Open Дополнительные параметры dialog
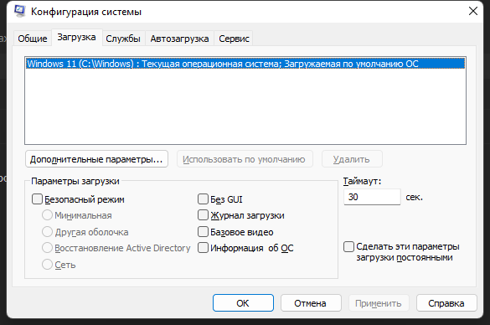This screenshot has height=325, width=490. pyautogui.click(x=96, y=159)
